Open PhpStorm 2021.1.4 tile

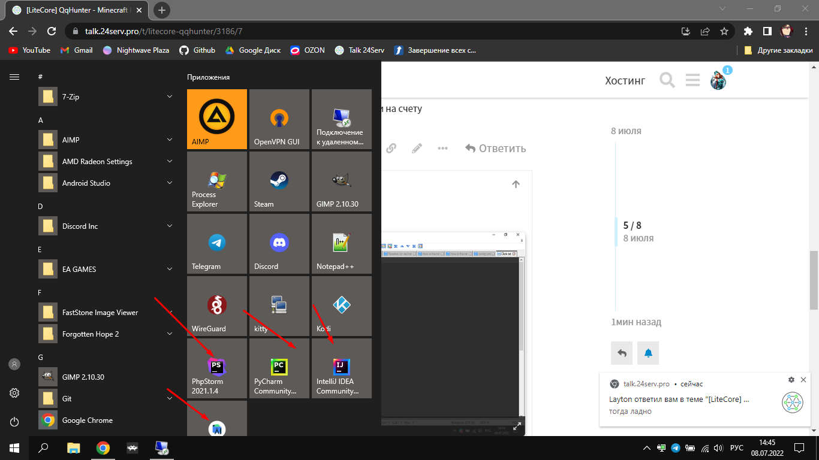(x=216, y=368)
